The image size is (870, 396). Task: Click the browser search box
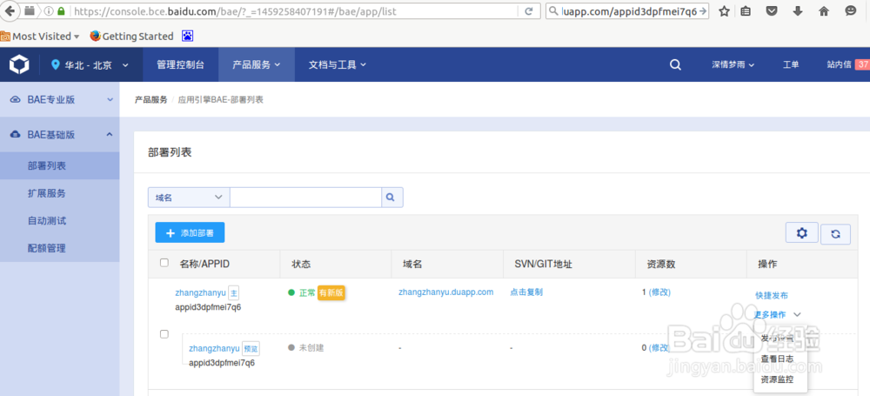(x=627, y=11)
